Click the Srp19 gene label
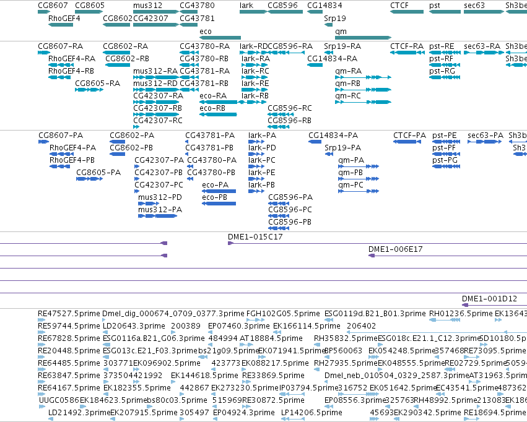This screenshot has height=422, width=527. (x=335, y=19)
